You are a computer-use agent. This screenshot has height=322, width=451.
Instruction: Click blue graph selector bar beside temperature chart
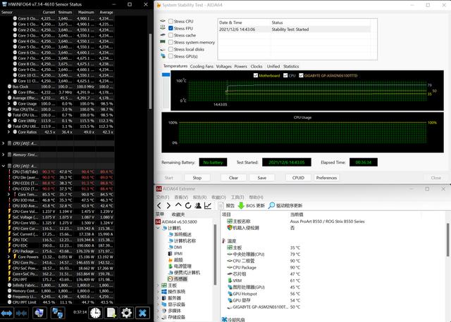click(x=166, y=75)
